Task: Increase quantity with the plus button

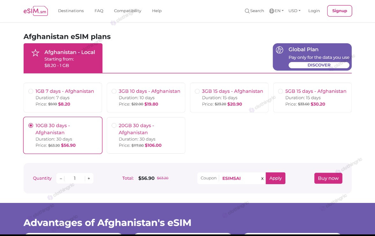Action: tap(89, 178)
